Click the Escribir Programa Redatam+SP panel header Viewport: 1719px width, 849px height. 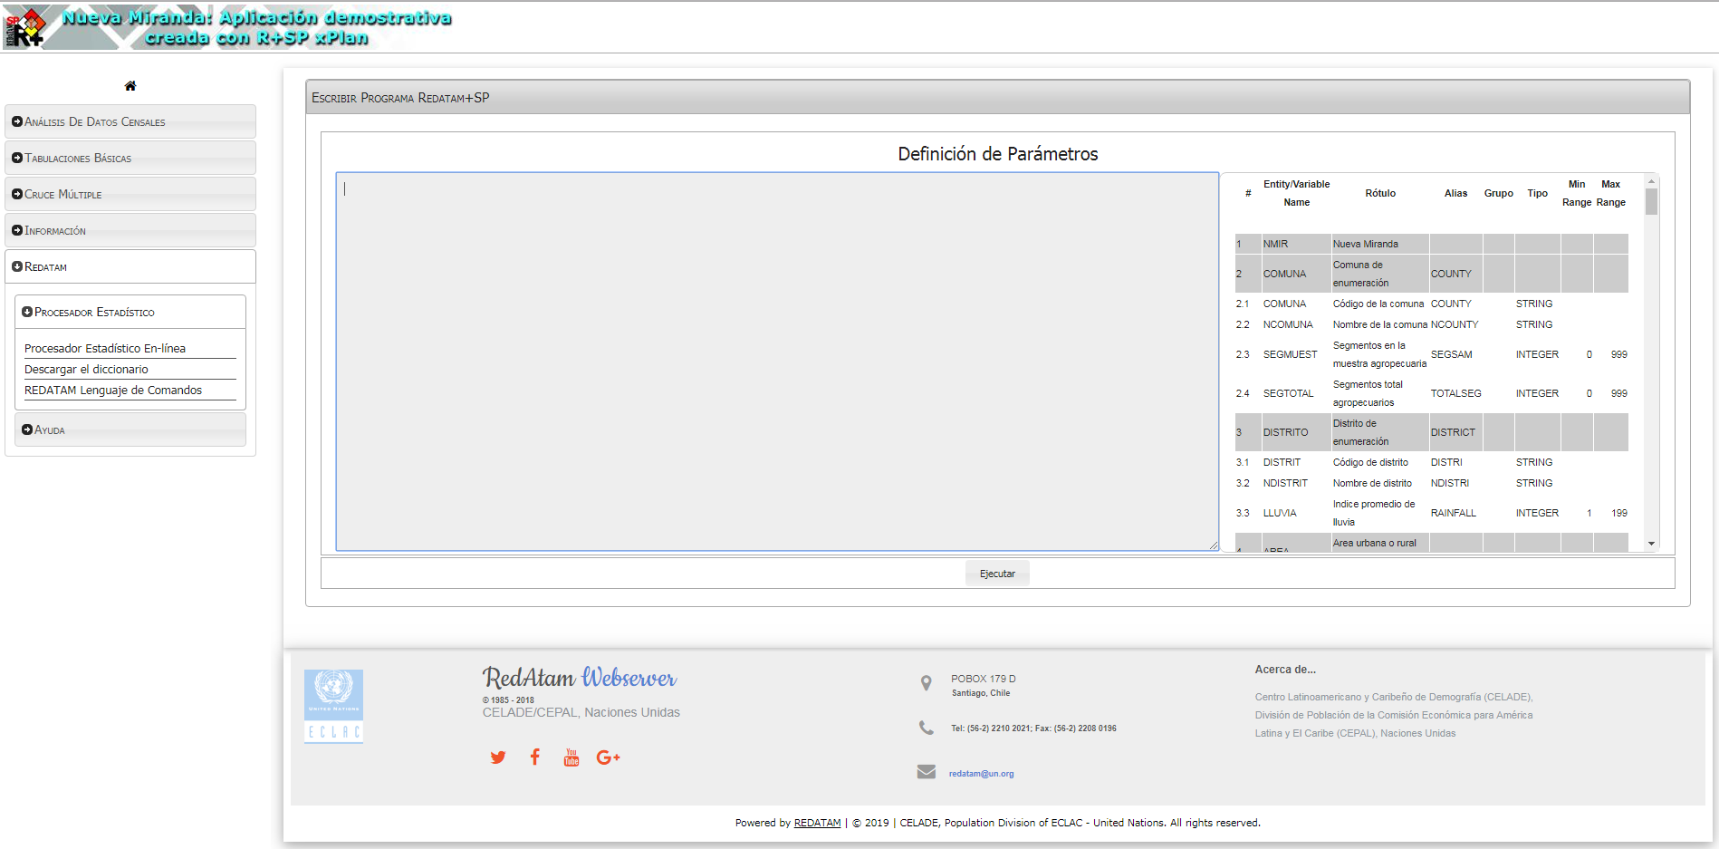click(x=997, y=97)
